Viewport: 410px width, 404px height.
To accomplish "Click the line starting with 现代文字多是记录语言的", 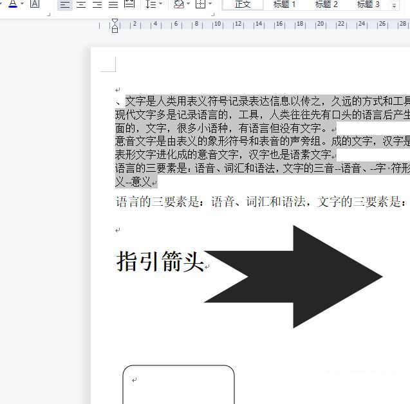I will click(x=263, y=115).
